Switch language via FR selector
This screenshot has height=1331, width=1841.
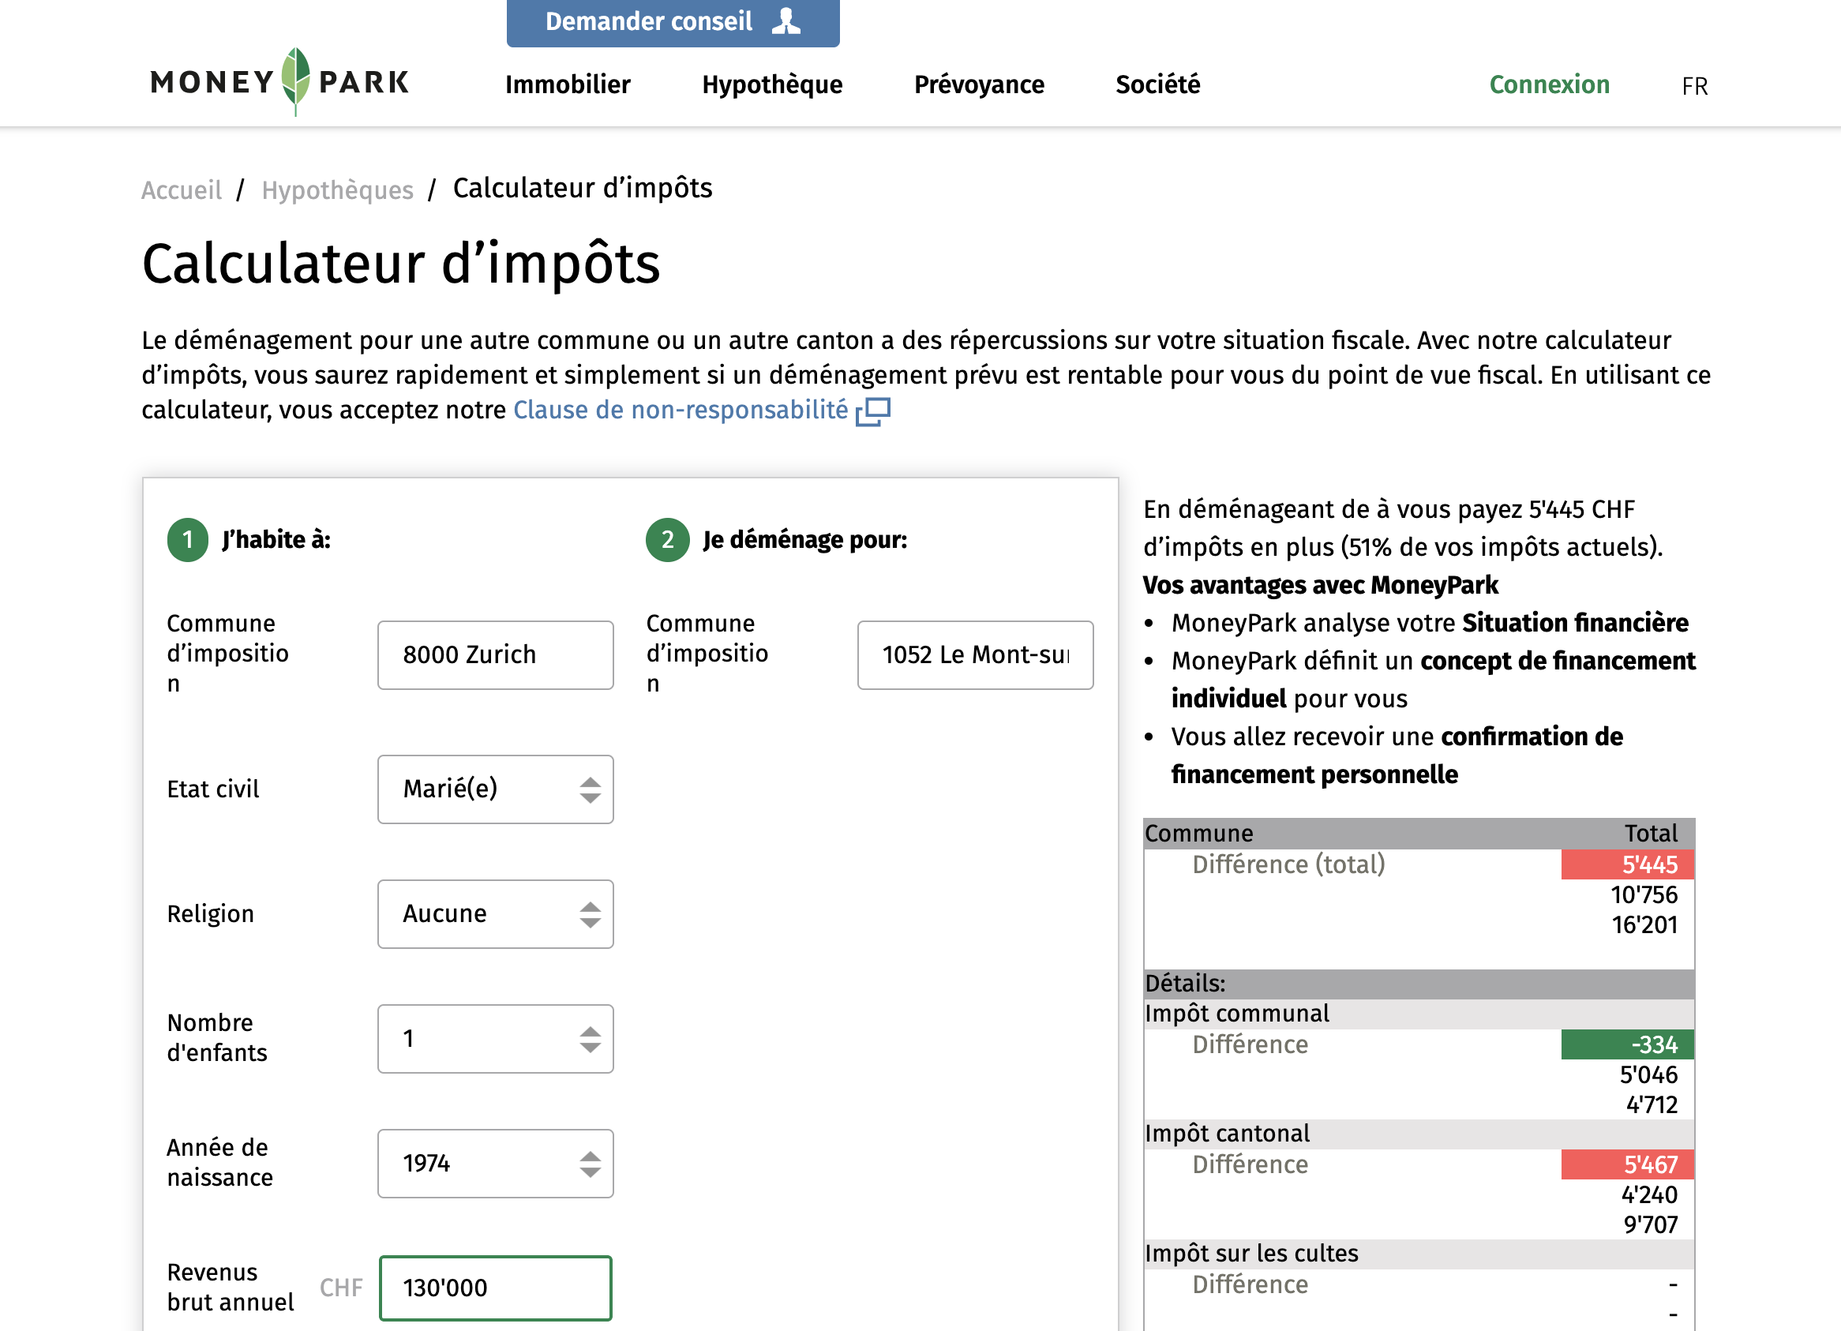tap(1694, 86)
